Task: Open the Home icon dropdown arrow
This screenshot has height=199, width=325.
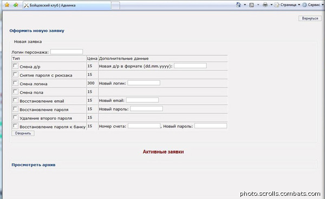Action: [245, 4]
